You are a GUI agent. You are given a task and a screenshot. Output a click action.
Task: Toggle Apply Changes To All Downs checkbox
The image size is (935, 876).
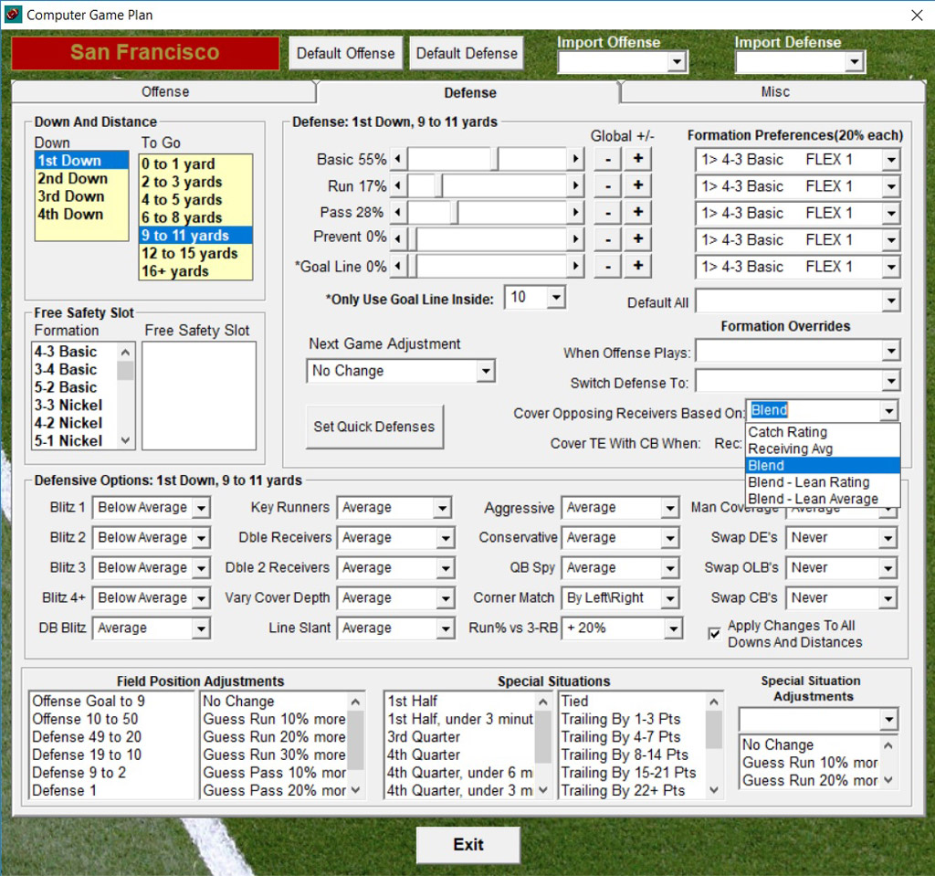coord(715,633)
